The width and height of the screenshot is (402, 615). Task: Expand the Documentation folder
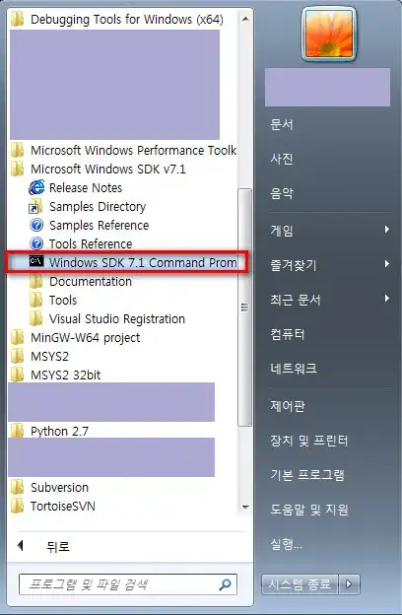pyautogui.click(x=91, y=281)
